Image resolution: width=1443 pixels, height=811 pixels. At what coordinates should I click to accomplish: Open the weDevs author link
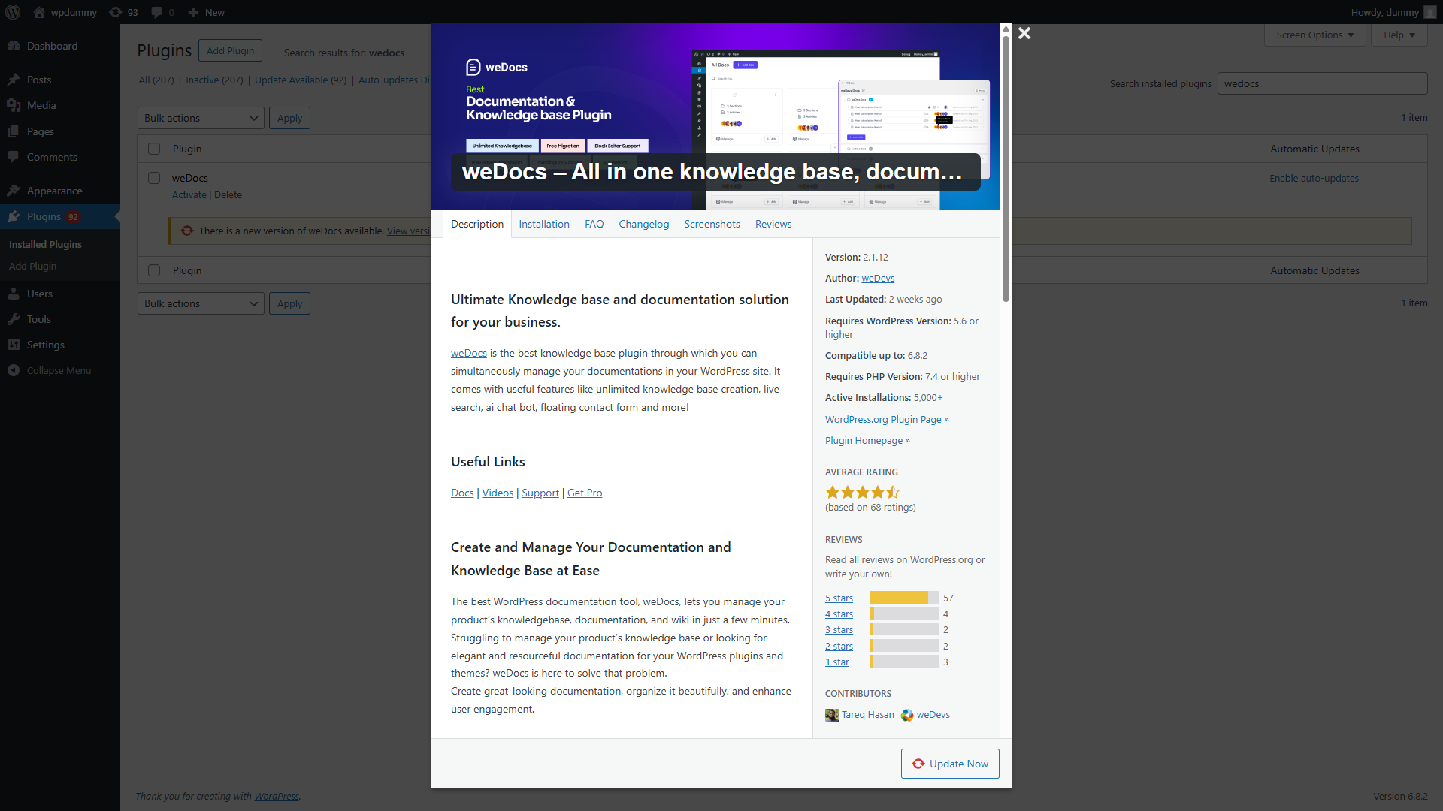878,278
